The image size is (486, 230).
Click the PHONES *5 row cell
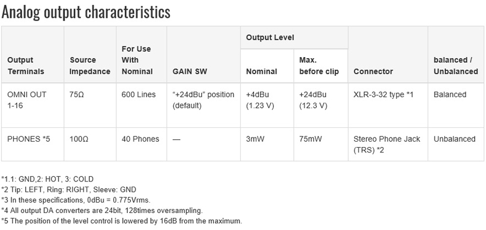coord(33,144)
